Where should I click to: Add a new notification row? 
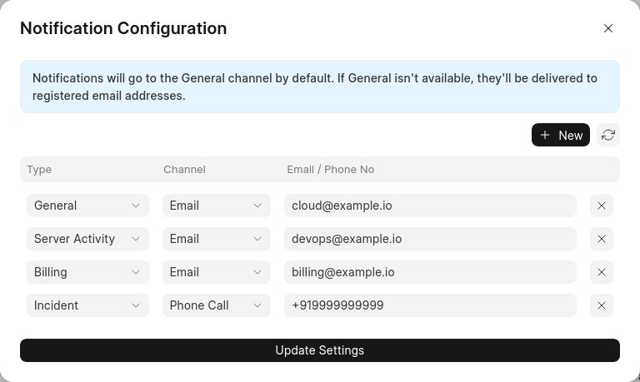561,135
